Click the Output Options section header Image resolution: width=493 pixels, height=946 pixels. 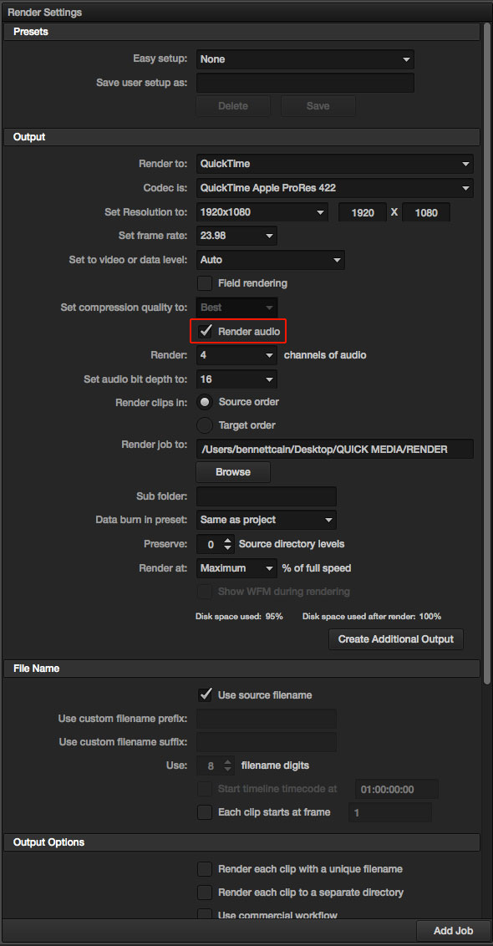tap(241, 842)
